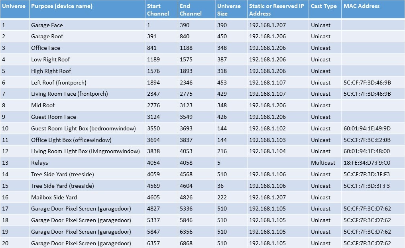The image size is (405, 248).
Task: Click "Guest Room Light Box (bedroomwindow)" cell
Action: tap(84, 128)
